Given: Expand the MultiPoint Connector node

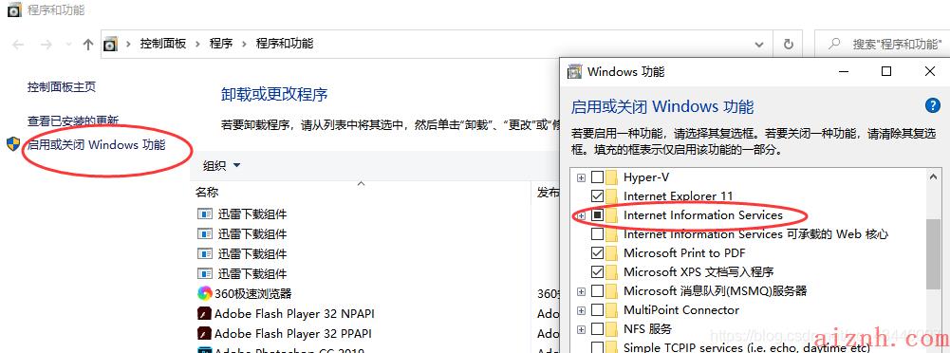Looking at the screenshot, I should click(581, 310).
